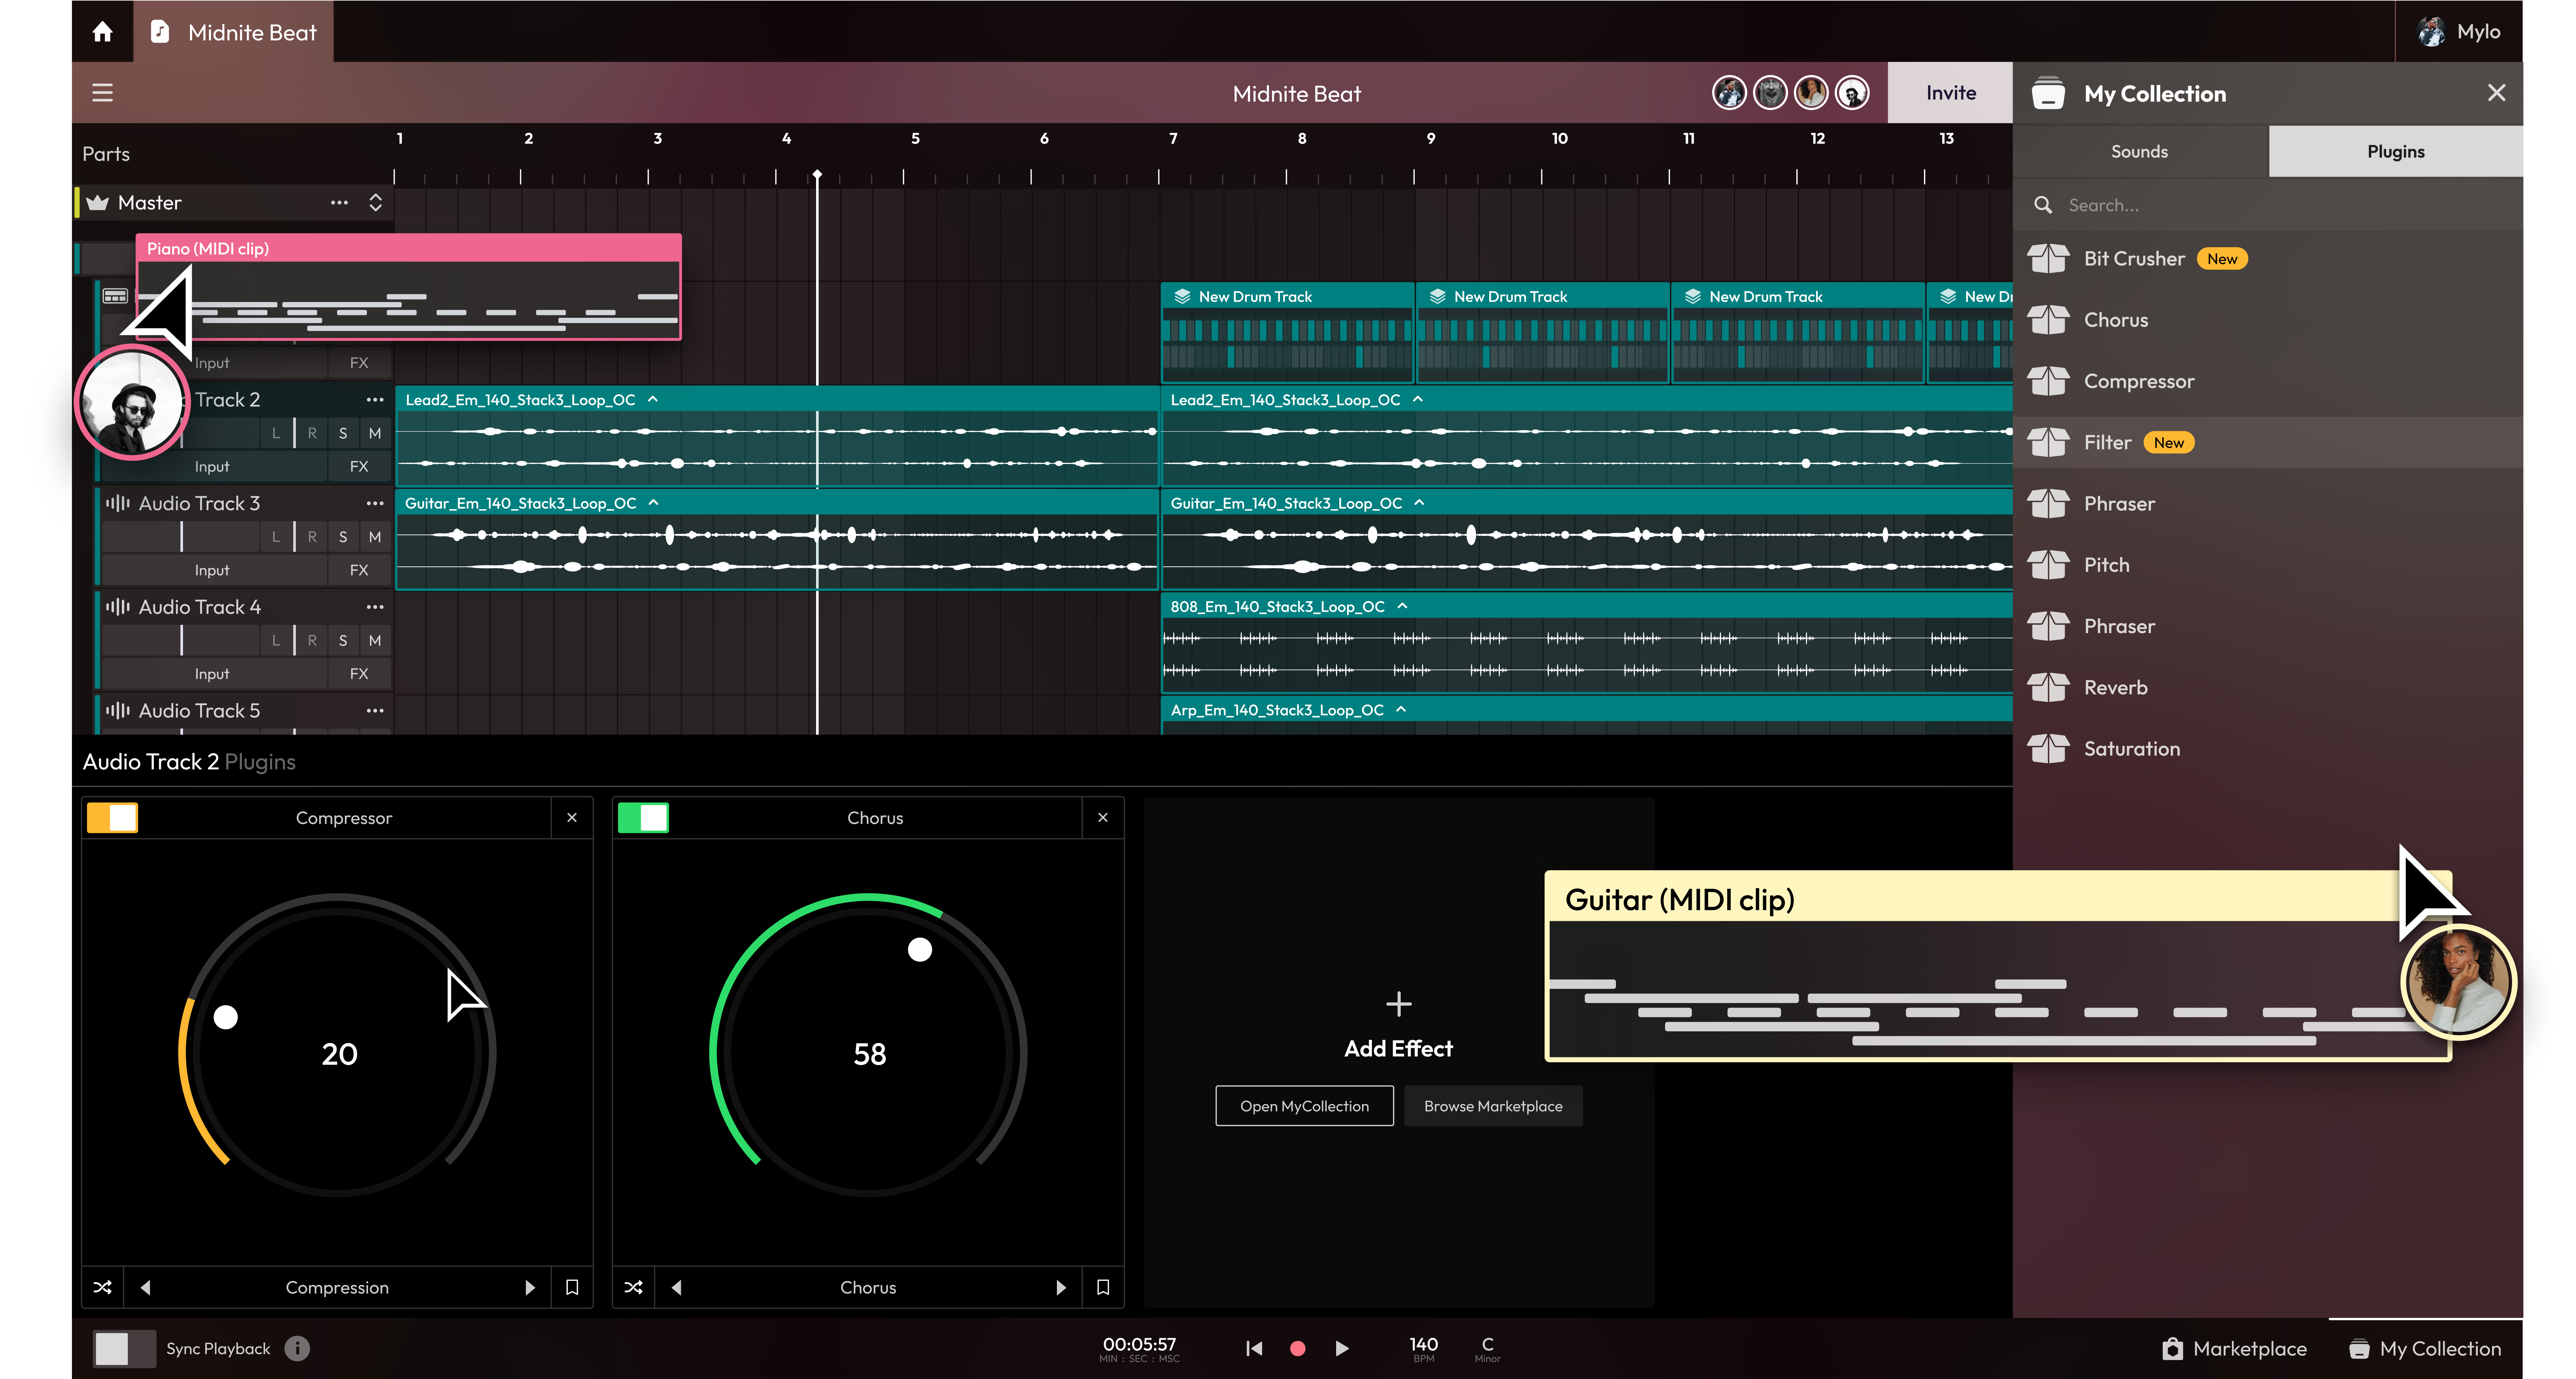The image size is (2576, 1379).
Task: Collapse the first Guitar_Em_140 clip caret
Action: (x=654, y=503)
